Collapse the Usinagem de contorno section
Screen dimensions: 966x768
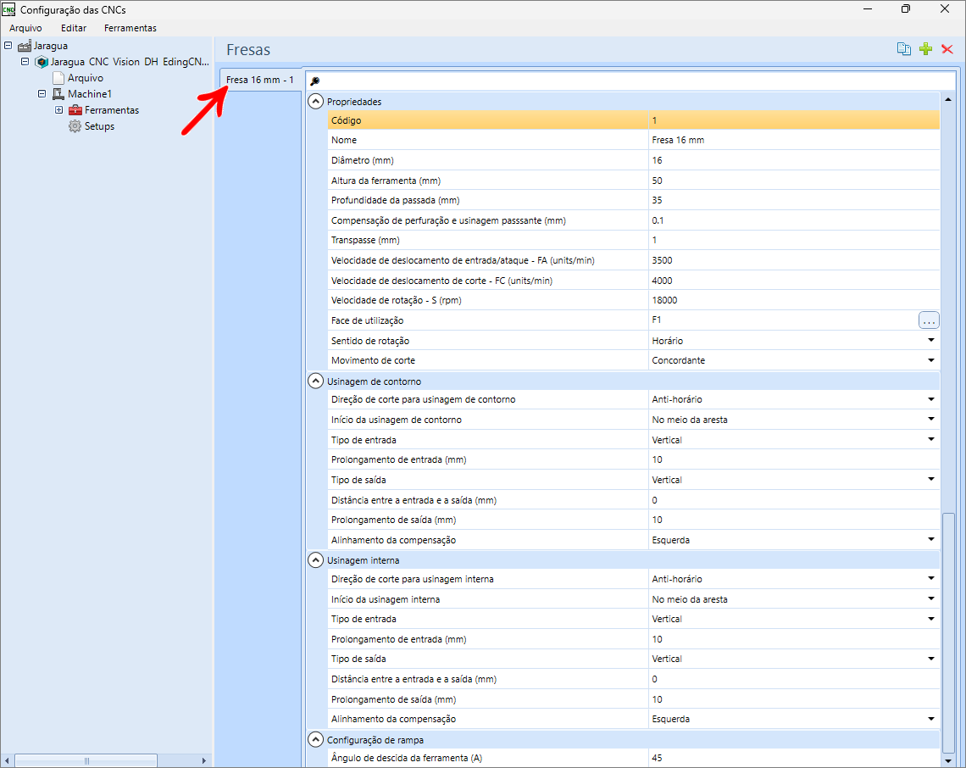pyautogui.click(x=316, y=381)
